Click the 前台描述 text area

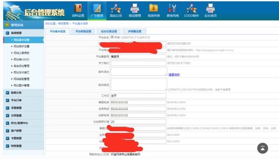click(139, 85)
